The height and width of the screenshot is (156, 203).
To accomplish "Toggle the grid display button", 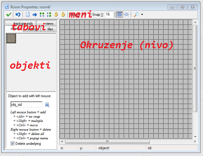I will point(119,15).
